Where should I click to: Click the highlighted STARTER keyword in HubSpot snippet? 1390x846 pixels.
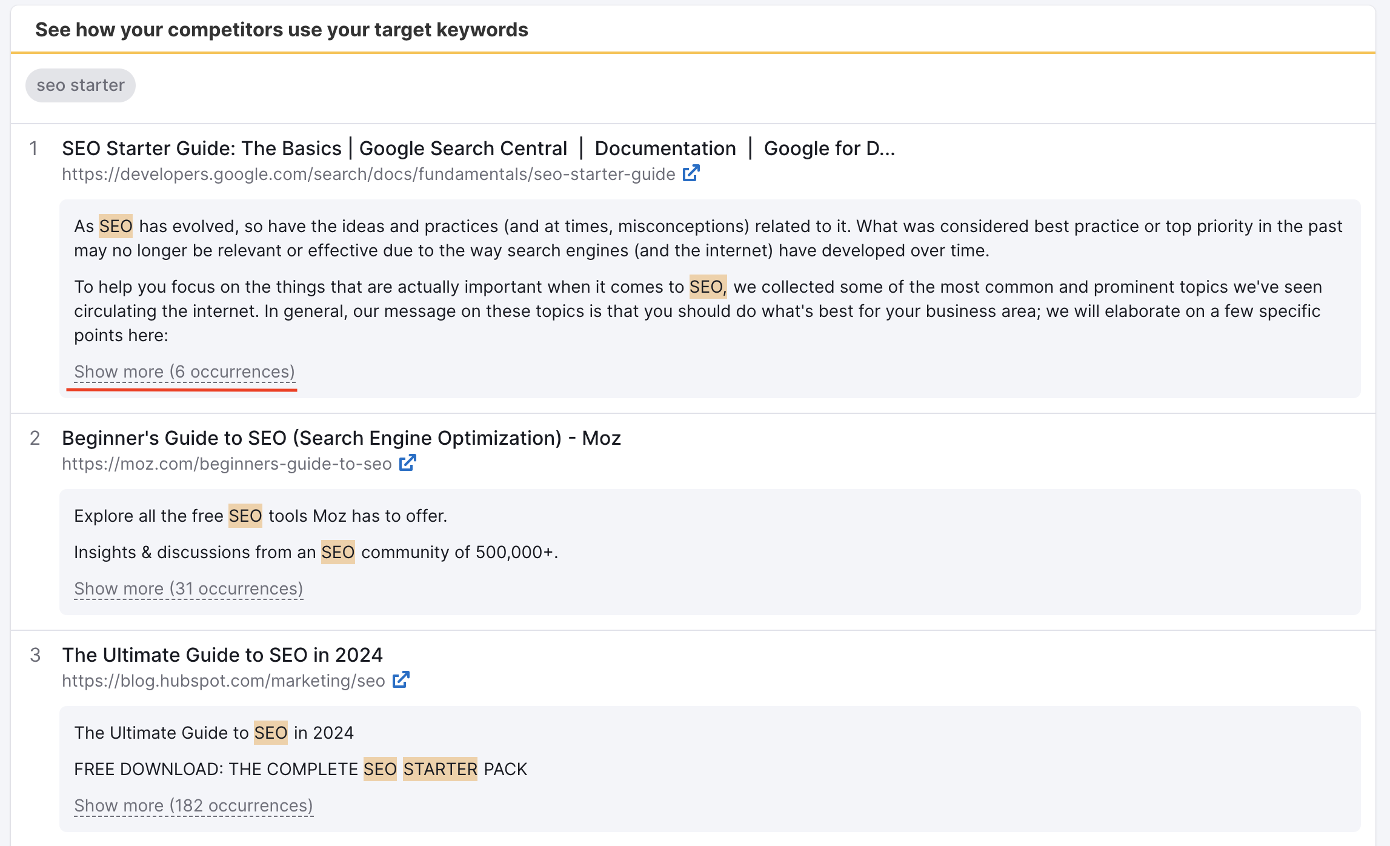click(x=441, y=768)
